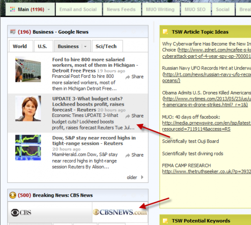Click 'Scientifically test divining rods' text

point(193,154)
